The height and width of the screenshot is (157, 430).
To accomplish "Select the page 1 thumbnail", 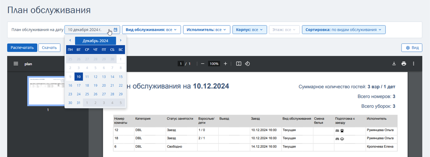I will (x=48, y=91).
